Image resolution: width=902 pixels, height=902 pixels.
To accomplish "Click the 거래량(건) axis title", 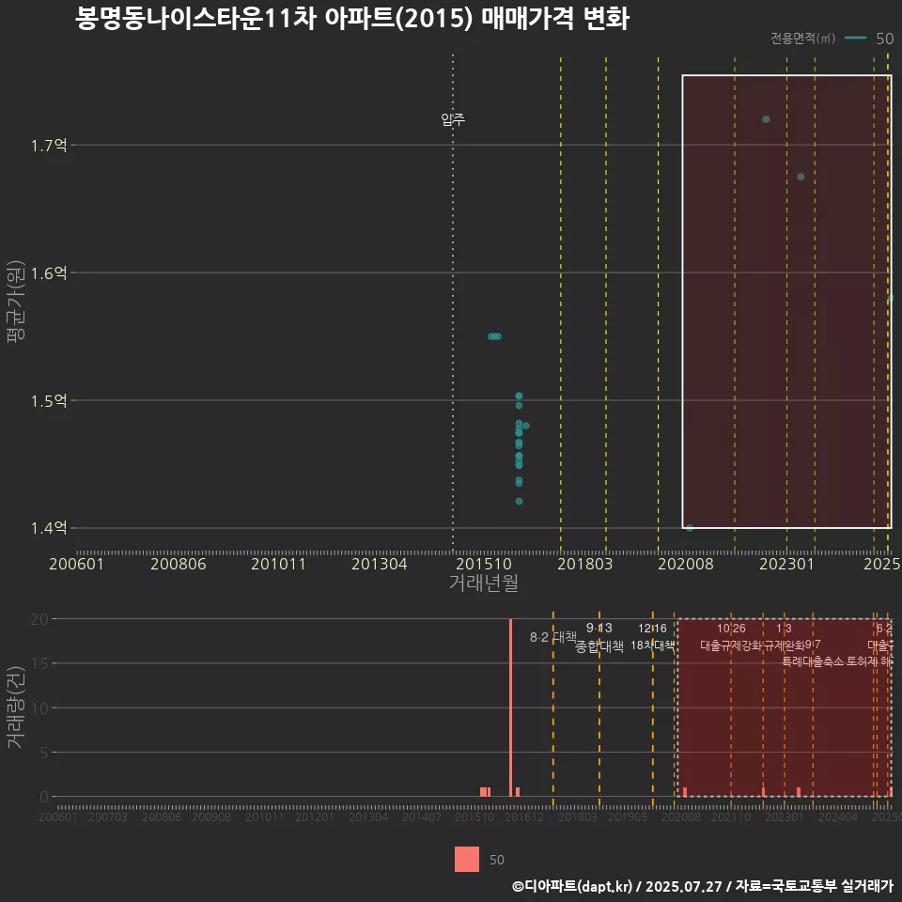I will (x=15, y=707).
